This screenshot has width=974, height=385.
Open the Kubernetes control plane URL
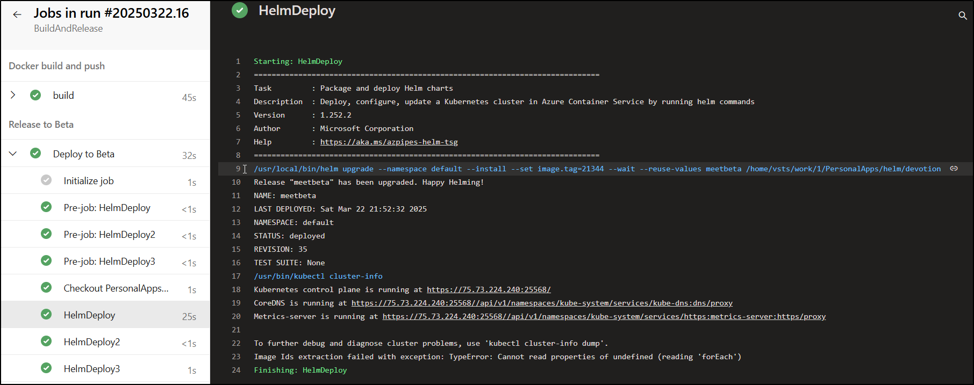pos(489,289)
